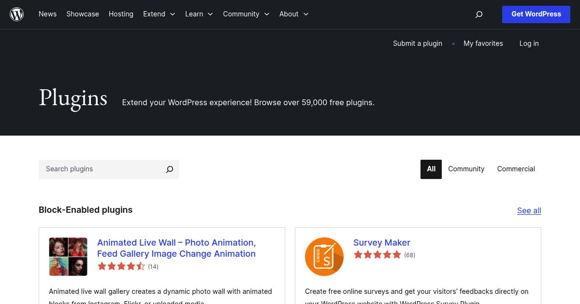Filter plugins by Community
580x304 pixels.
[x=466, y=169]
